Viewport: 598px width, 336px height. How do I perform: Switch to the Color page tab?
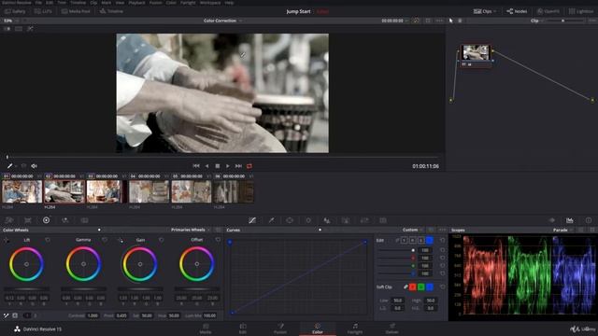(318, 329)
